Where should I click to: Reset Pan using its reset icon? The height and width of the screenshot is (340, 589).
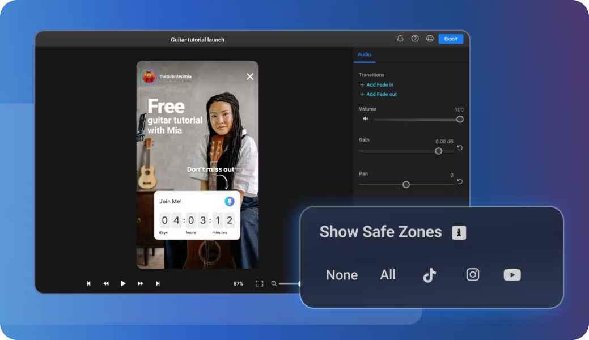[x=459, y=181]
